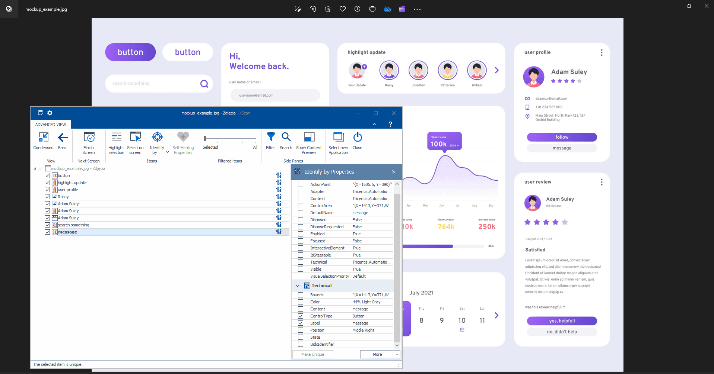Click the Filter funnel icon
The image size is (714, 374).
pyautogui.click(x=271, y=137)
